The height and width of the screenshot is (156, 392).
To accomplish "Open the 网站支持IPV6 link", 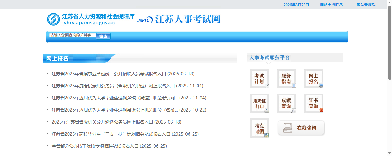I will (331, 5).
